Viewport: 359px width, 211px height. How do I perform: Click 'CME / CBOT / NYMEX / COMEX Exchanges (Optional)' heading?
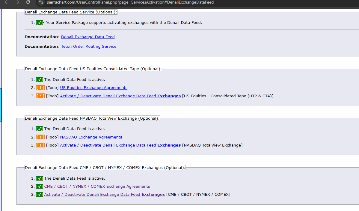[105, 168]
